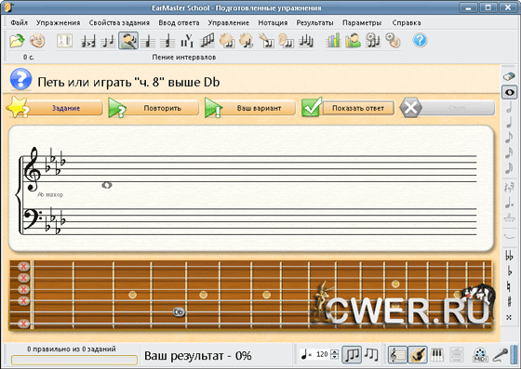Click the microphone level meter bar
Image resolution: width=521 pixels, height=369 pixels.
point(514,355)
